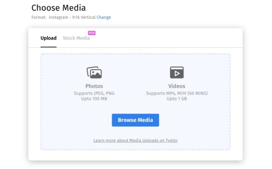Click blank area right of Stock Media tab

click(x=165, y=38)
